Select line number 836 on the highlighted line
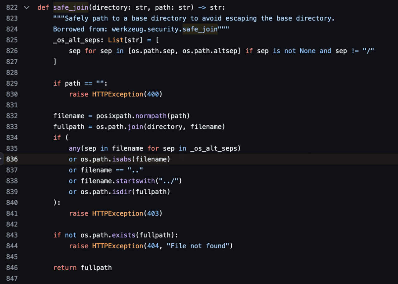Viewport: 398px width, 284px height. [12, 159]
